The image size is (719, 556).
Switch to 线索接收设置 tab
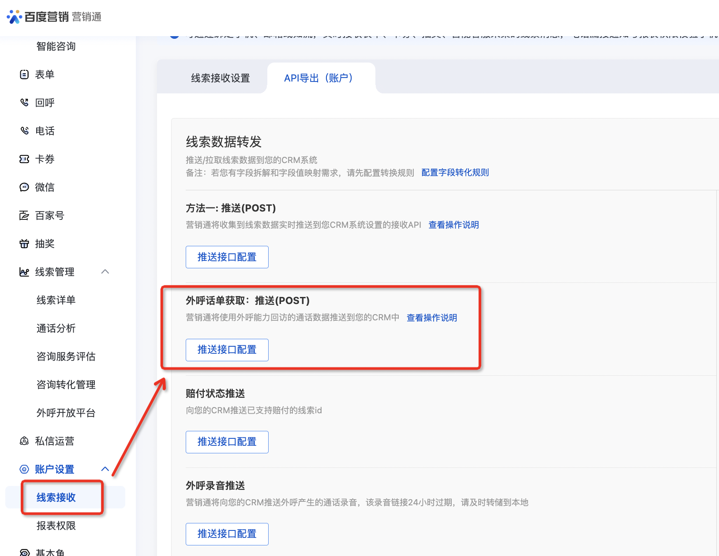[x=220, y=78]
